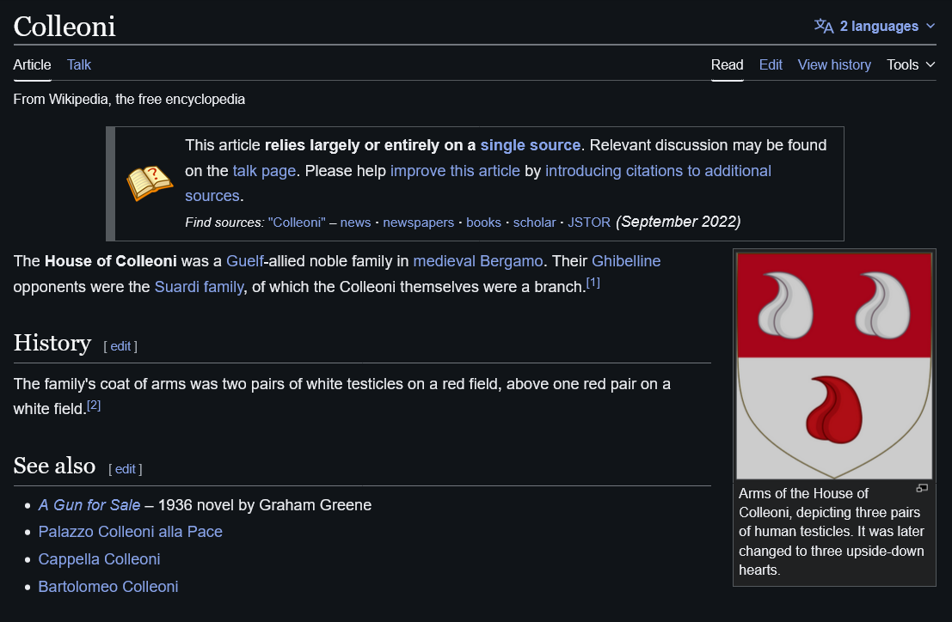Edit the History section
952x622 pixels.
[120, 346]
